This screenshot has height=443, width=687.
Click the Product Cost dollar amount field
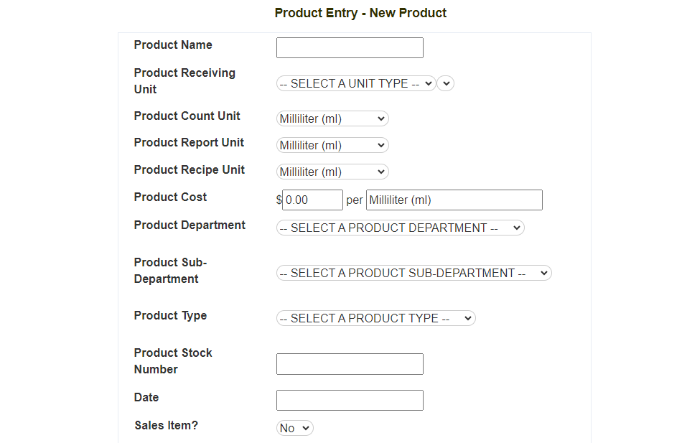point(312,200)
